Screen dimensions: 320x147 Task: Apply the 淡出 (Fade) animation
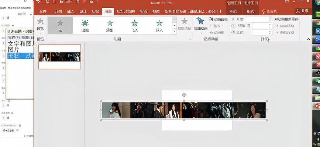(110, 25)
